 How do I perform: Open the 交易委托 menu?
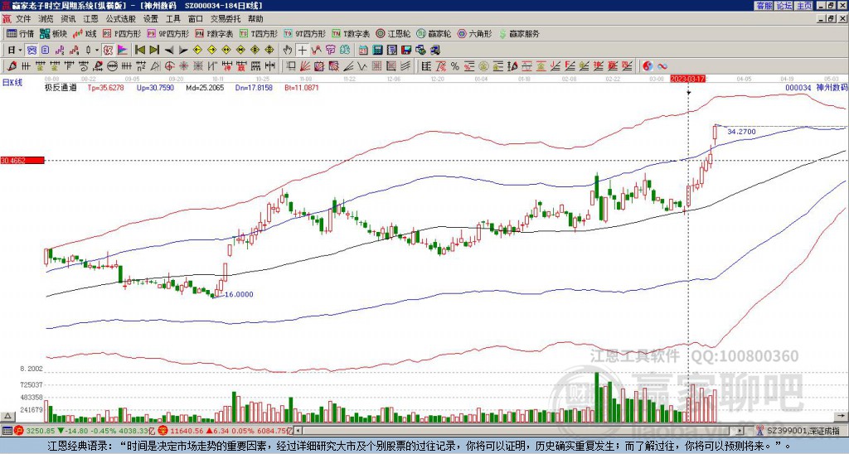tap(226, 19)
